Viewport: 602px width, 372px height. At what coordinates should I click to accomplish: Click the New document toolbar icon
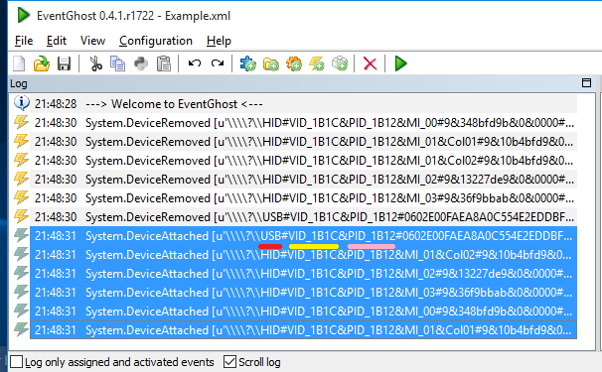pyautogui.click(x=19, y=63)
